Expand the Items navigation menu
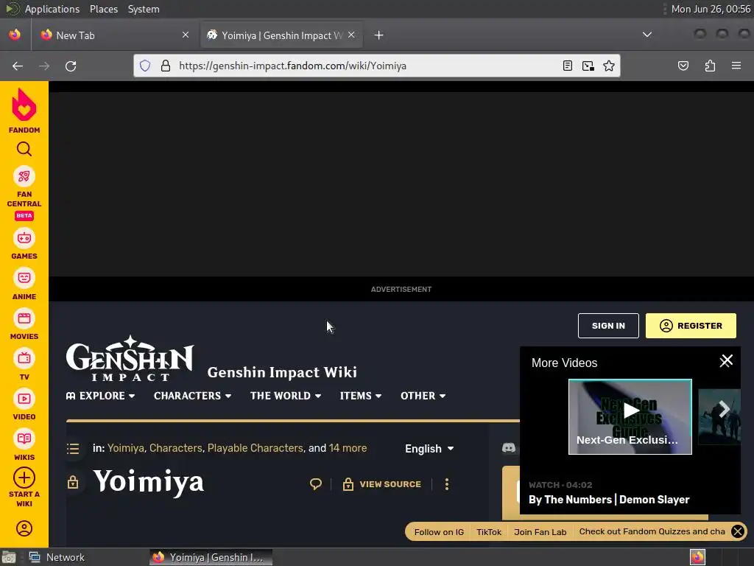The width and height of the screenshot is (754, 566). click(x=361, y=396)
